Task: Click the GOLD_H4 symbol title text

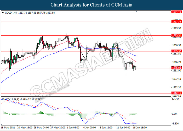Action: pyautogui.click(x=11, y=13)
